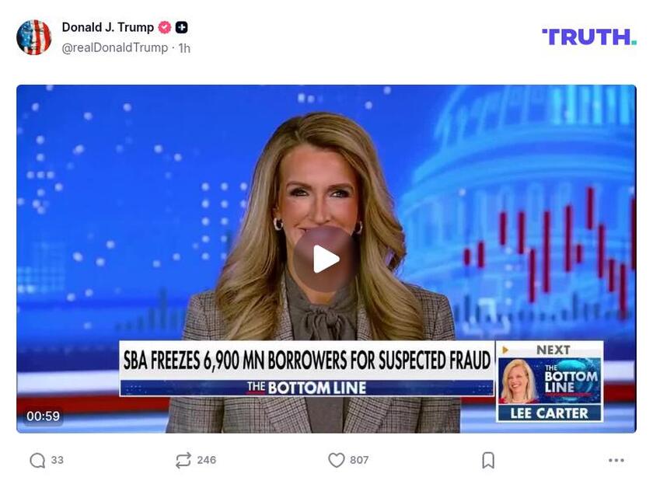Click The Bottom Line show banner
653x491 pixels.
[307, 388]
